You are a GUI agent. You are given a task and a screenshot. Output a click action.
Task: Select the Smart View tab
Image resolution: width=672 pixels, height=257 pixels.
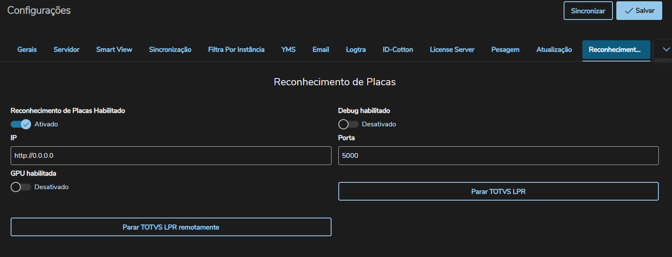114,50
